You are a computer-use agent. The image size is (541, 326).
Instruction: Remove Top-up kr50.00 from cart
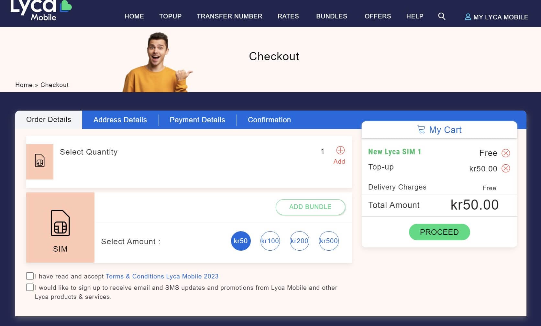[x=506, y=168]
